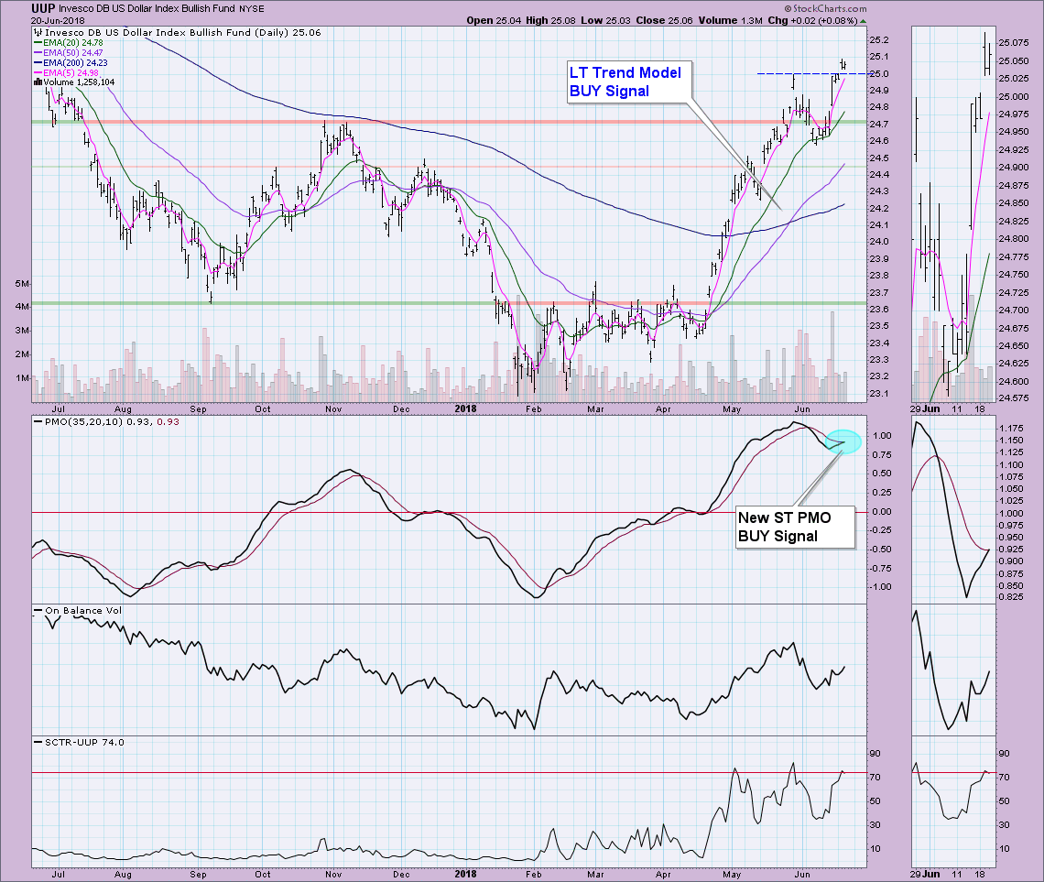Viewport: 1044px width, 882px height.
Task: Click the UUP ticker symbol title
Action: click(43, 8)
